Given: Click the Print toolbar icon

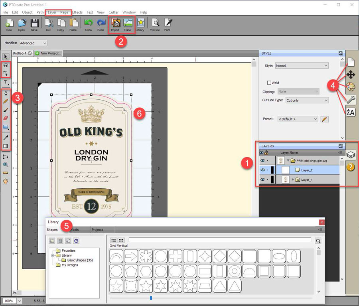Looking at the screenshot, I should pyautogui.click(x=168, y=25).
